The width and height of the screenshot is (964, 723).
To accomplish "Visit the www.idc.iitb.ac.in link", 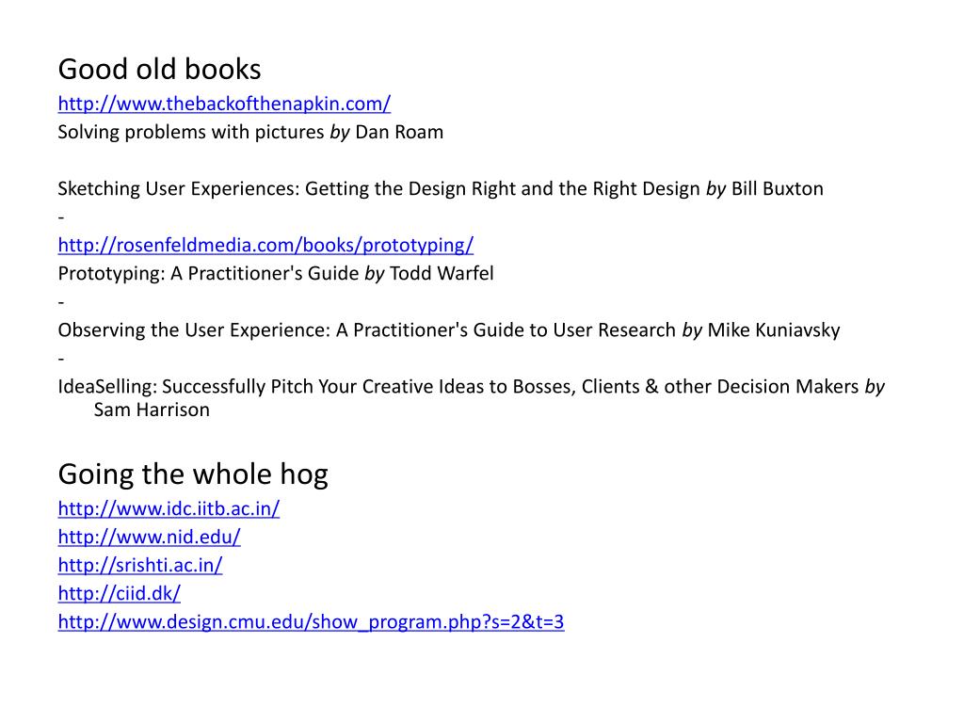I will tap(169, 508).
